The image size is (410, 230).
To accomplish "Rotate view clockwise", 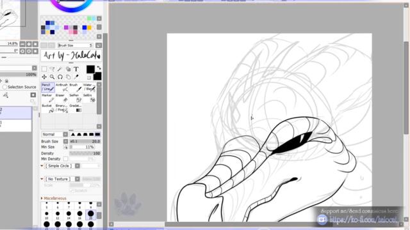I will click(29, 51).
